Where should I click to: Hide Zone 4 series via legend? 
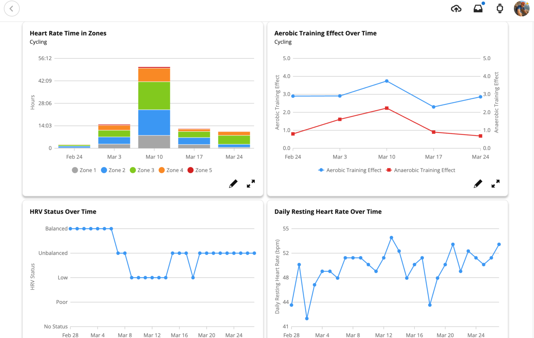coord(171,170)
